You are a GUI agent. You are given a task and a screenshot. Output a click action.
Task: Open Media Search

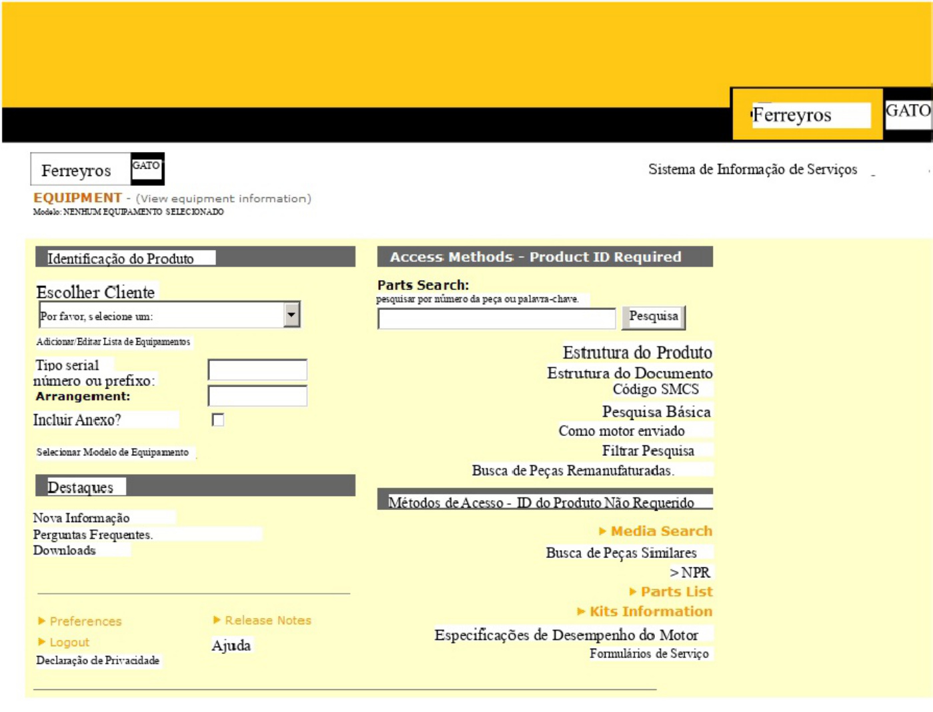[x=656, y=531]
